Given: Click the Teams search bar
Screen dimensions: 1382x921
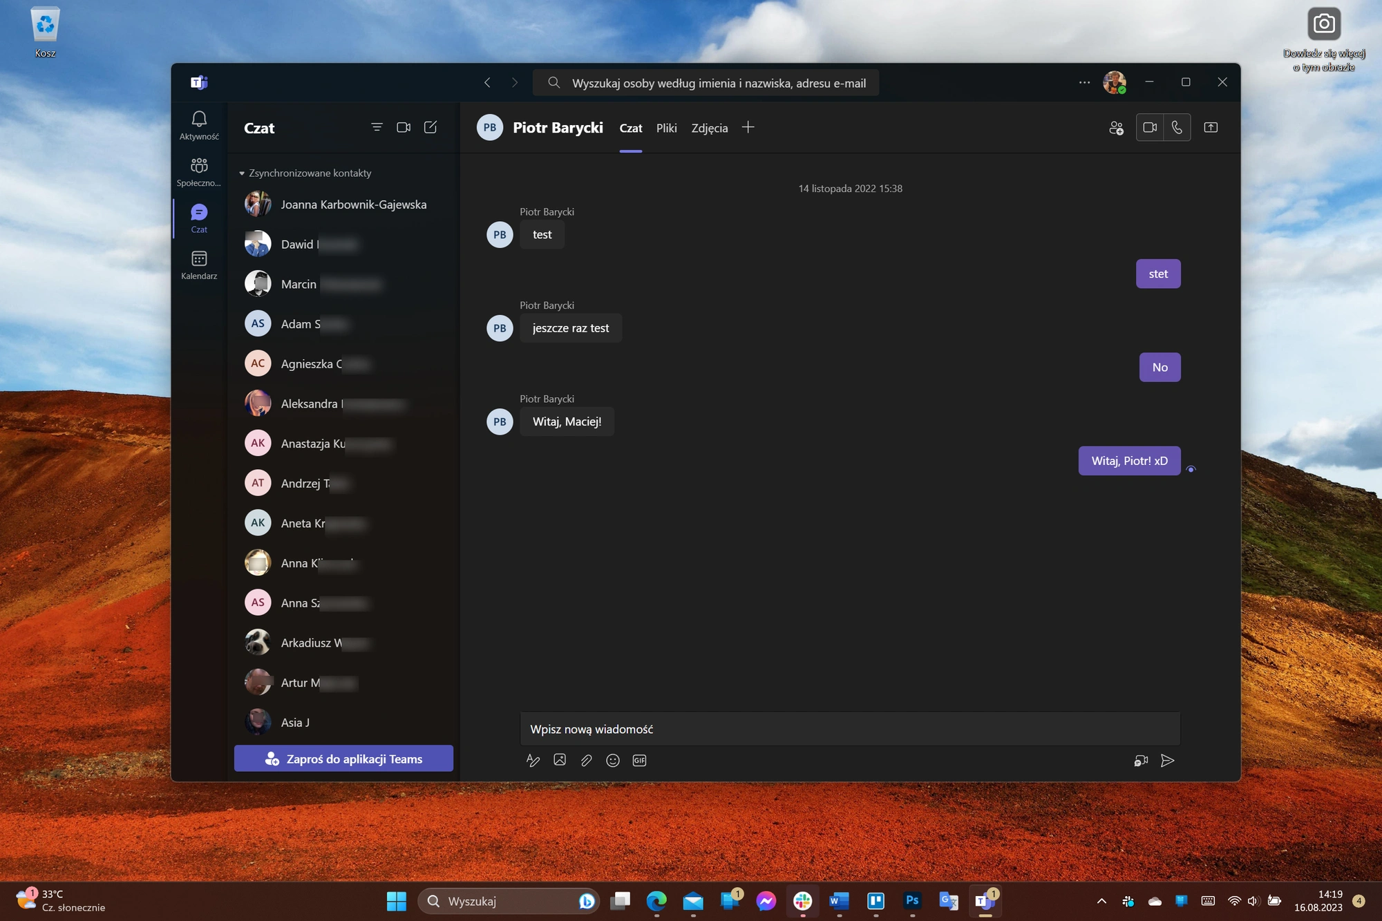Looking at the screenshot, I should coord(706,83).
